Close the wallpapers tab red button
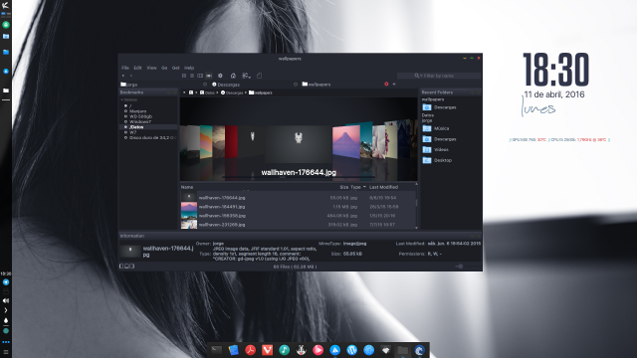 coord(386,84)
